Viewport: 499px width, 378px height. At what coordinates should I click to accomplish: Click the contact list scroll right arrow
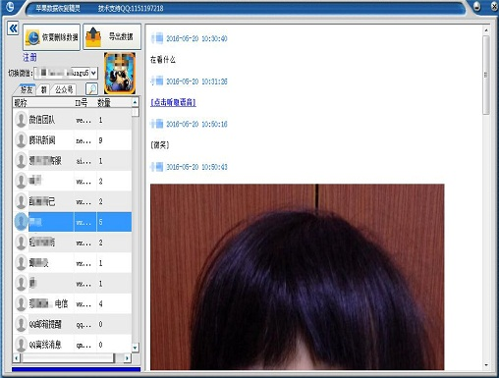128,358
